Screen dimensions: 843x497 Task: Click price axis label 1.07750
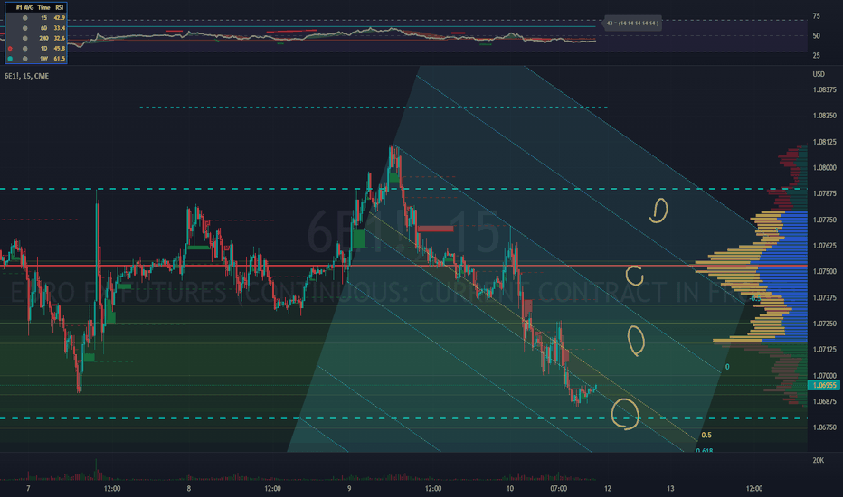coord(824,220)
